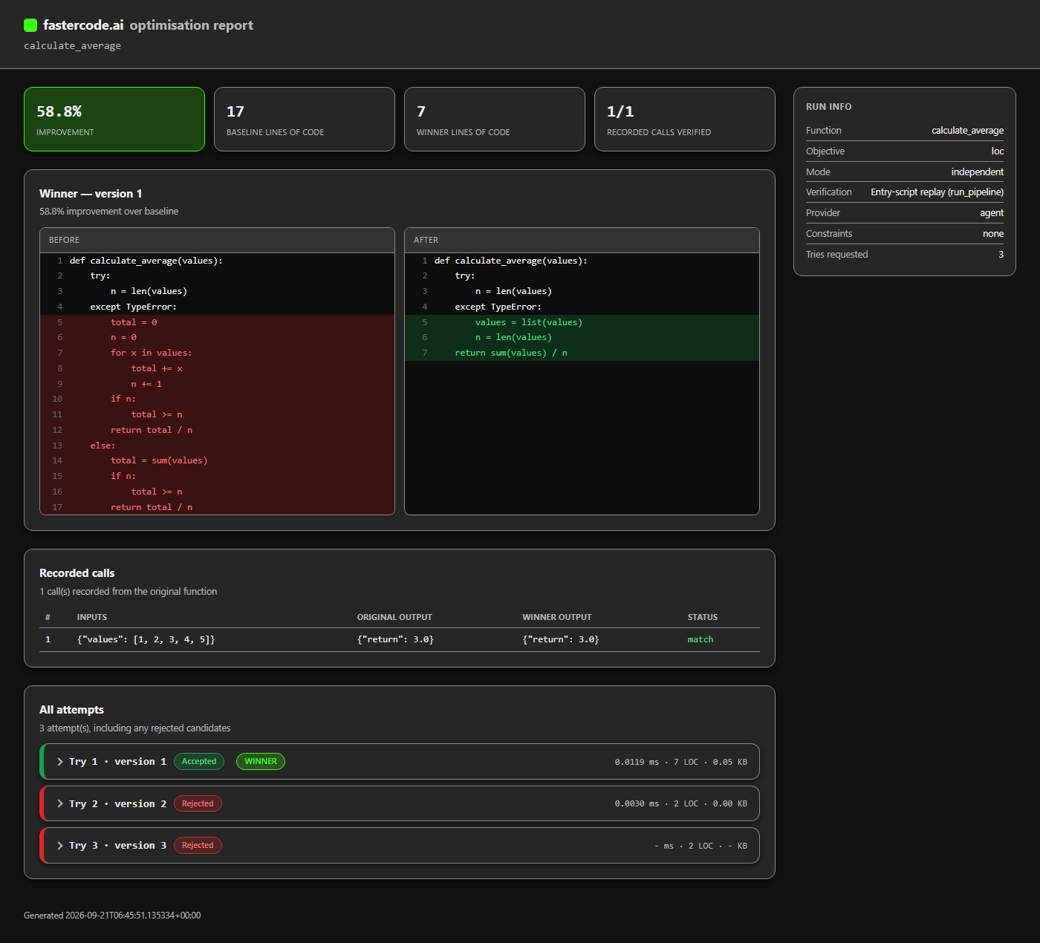Viewport: 1040px width, 943px height.
Task: Click the WINNER badge on Try 1
Action: coord(261,761)
